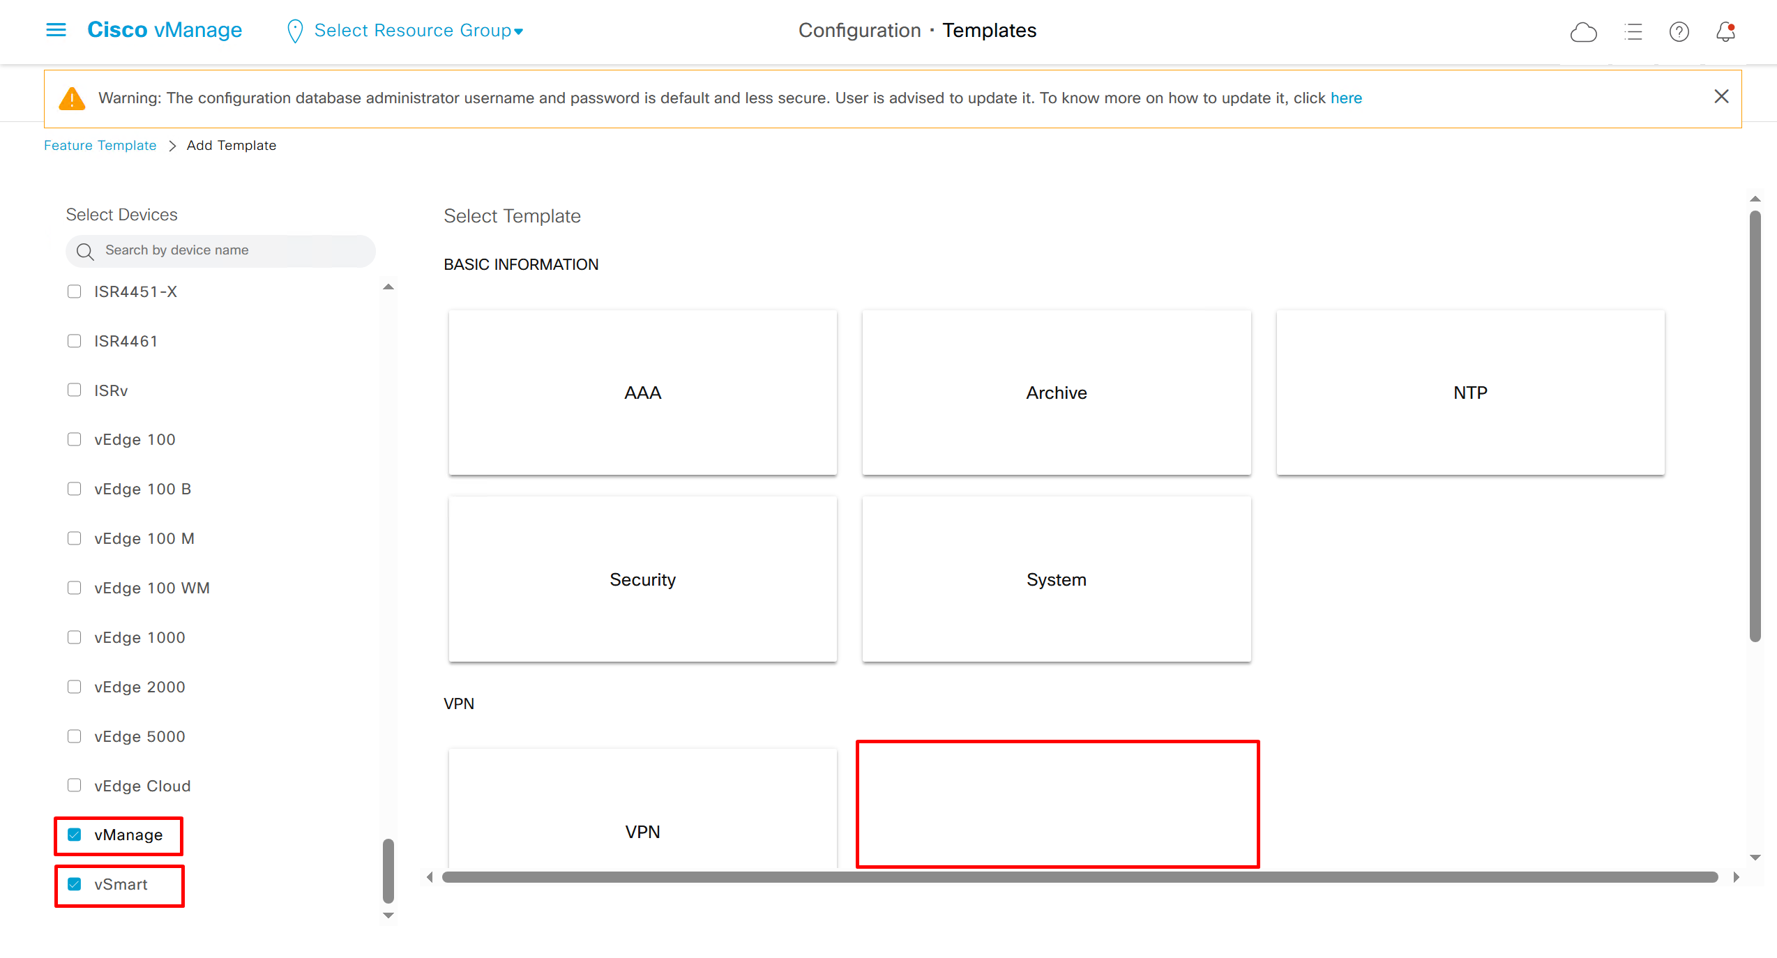
Task: Select the System template card
Action: [x=1056, y=579]
